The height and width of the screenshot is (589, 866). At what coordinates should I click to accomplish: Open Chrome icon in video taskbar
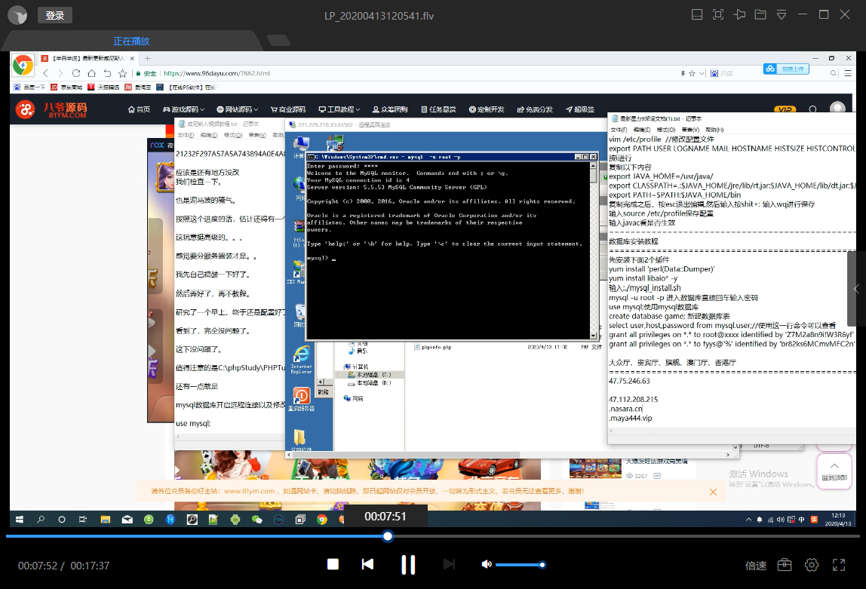(322, 520)
